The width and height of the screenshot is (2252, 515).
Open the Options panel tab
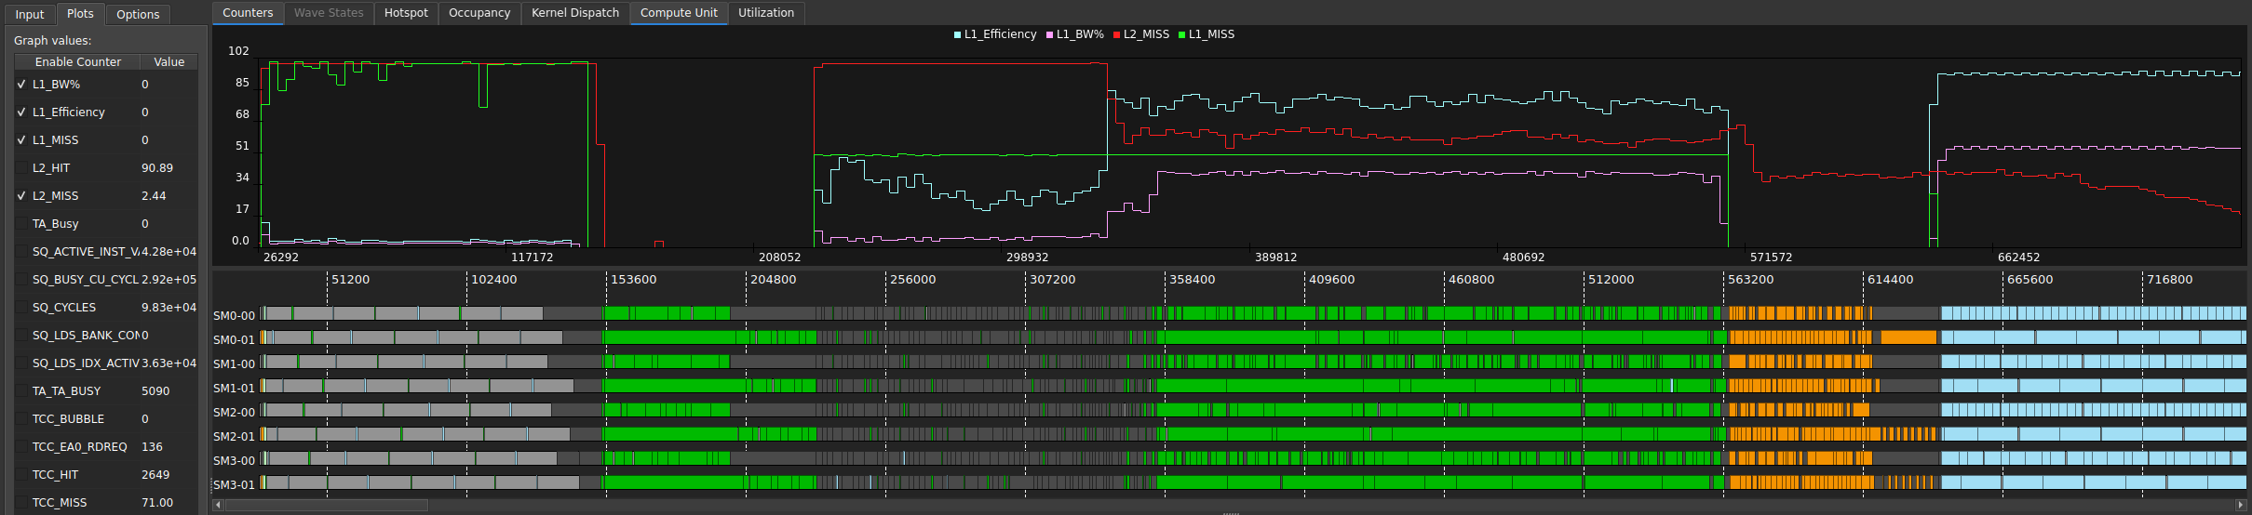coord(138,14)
